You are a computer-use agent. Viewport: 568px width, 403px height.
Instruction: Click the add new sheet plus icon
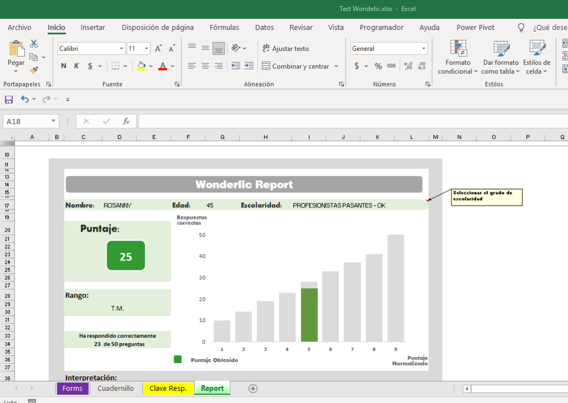[x=253, y=389]
